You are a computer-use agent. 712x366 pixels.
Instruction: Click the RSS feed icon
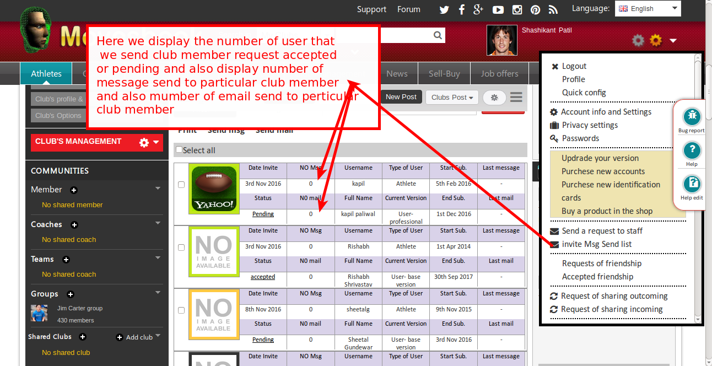click(x=553, y=9)
